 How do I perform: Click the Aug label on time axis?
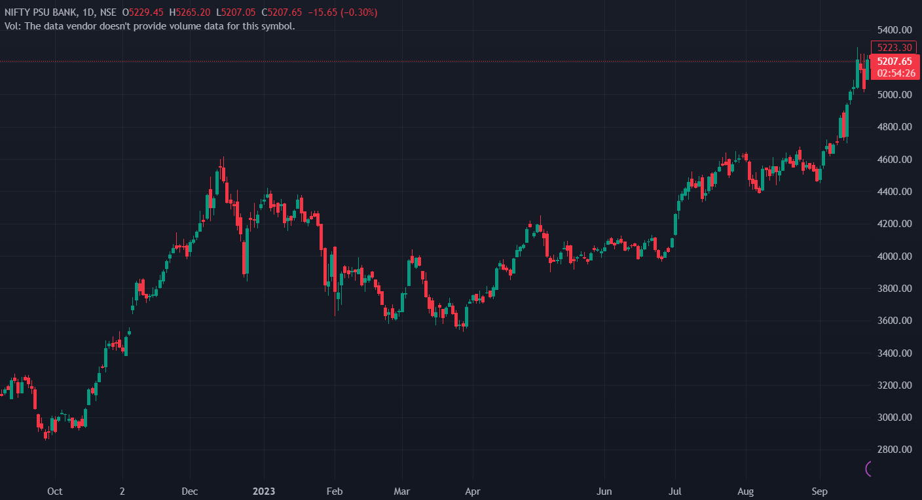click(x=746, y=491)
